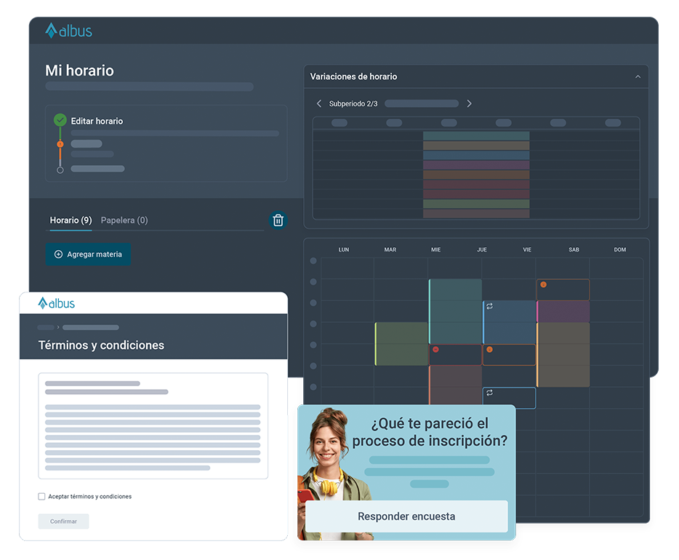Click the Mi horario page heading

80,71
